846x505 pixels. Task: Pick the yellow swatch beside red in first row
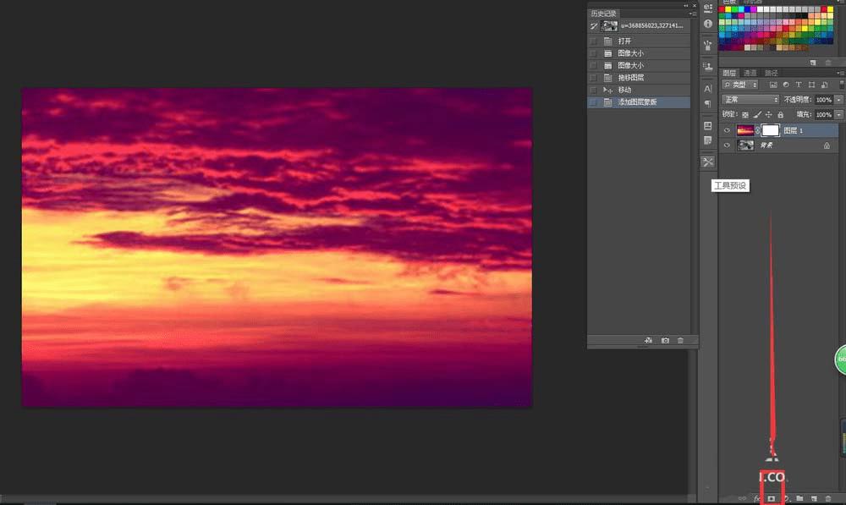tap(728, 9)
